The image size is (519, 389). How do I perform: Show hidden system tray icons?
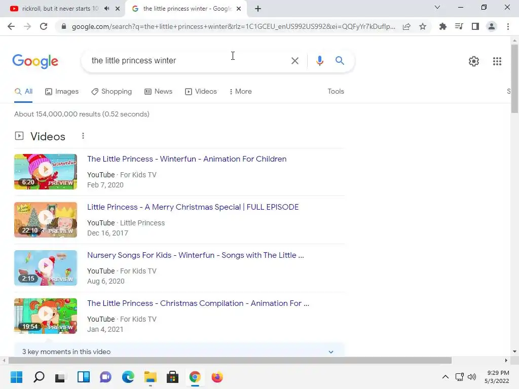click(x=446, y=377)
